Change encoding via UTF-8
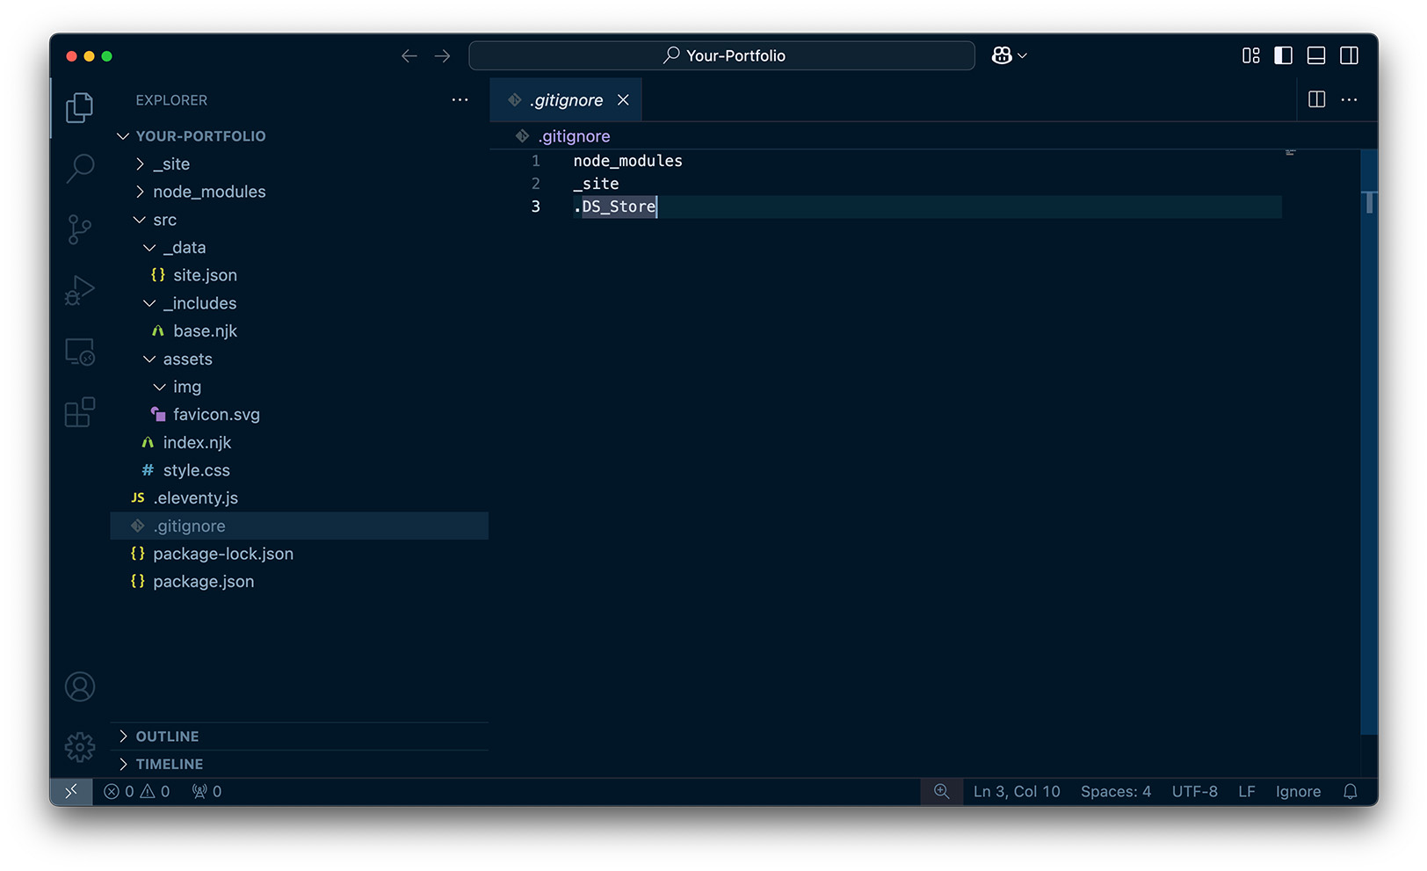 point(1194,791)
